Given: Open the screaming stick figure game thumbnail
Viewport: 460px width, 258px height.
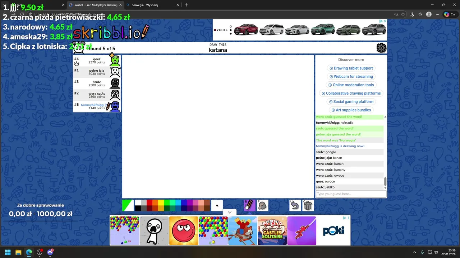Looking at the screenshot, I should coord(154,231).
